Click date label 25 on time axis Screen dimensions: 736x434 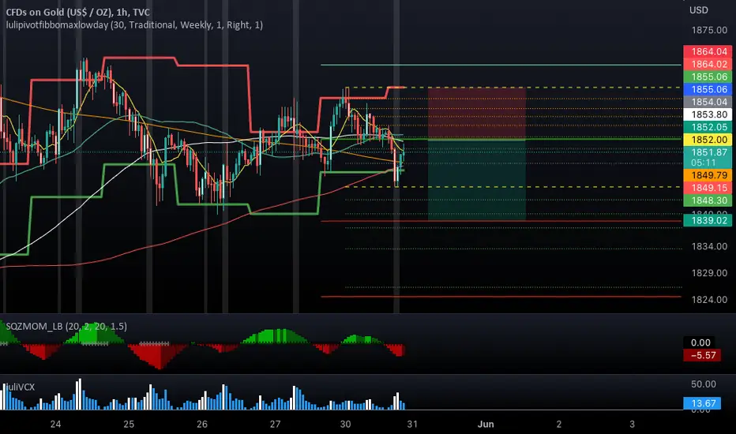click(129, 425)
